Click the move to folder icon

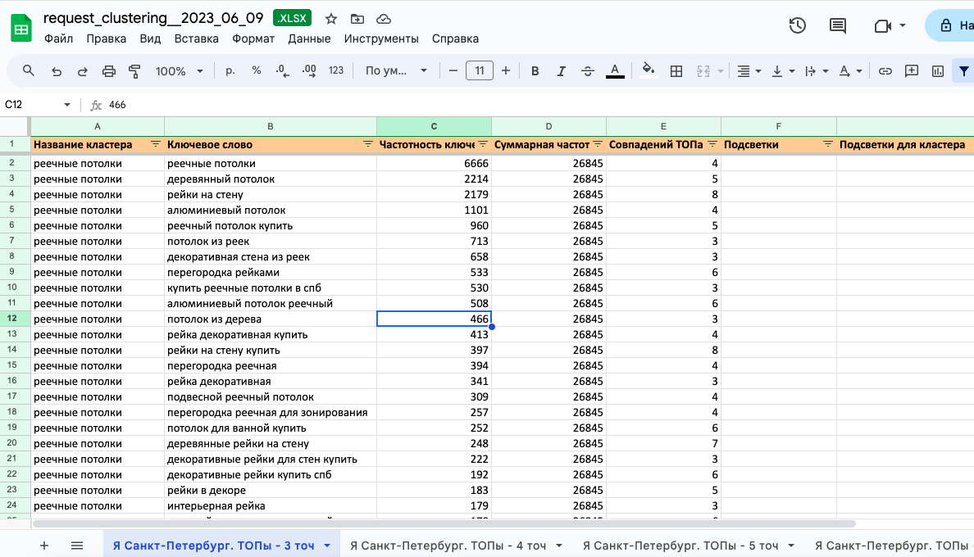(x=357, y=19)
